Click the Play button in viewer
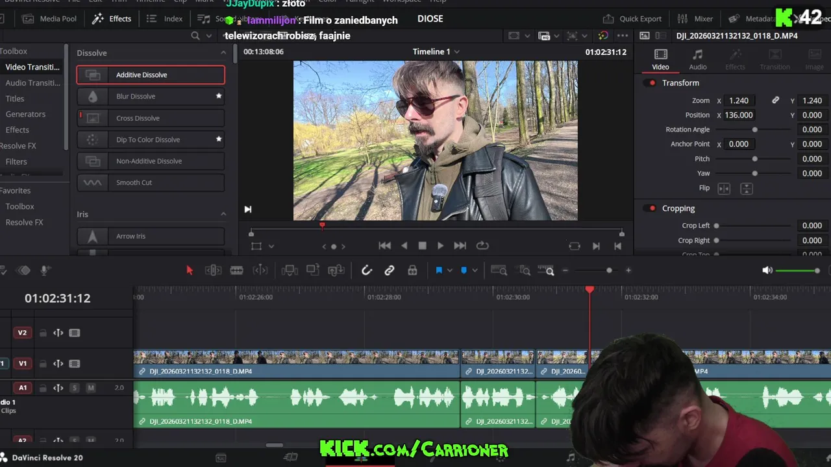Screen dimensions: 831x467 point(440,246)
